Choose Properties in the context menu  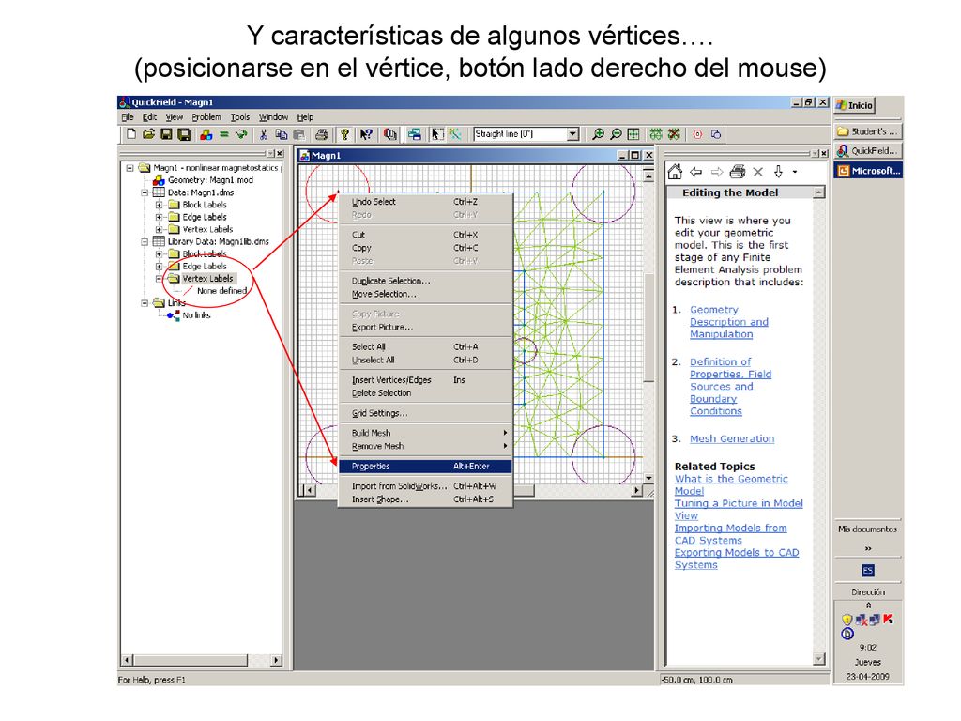(x=425, y=467)
